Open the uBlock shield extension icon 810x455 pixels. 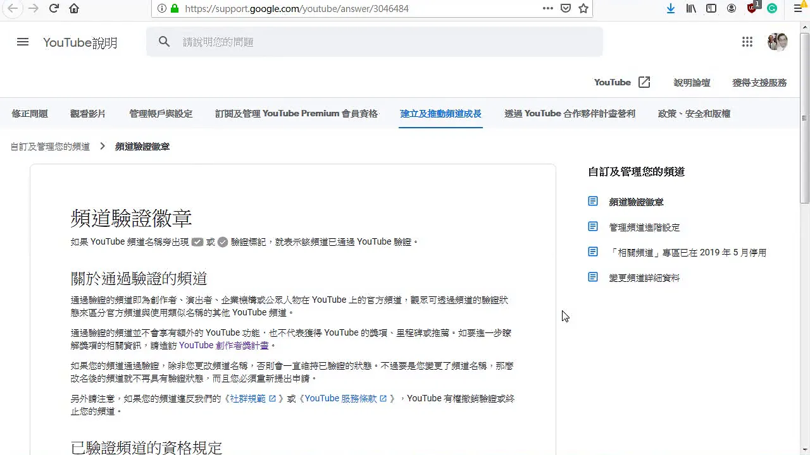point(752,8)
